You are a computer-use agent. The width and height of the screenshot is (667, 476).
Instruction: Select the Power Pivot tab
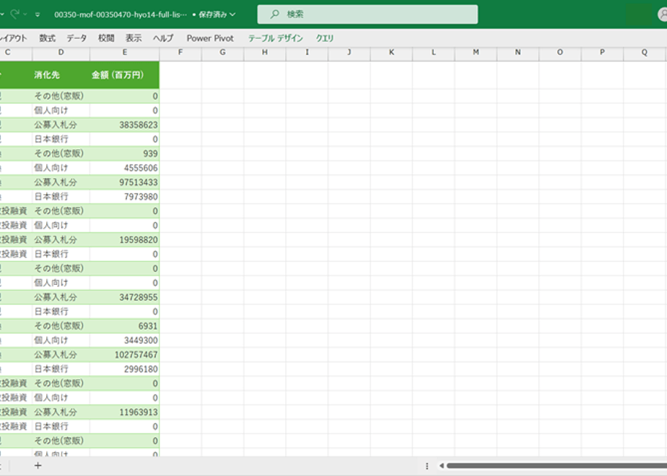210,38
